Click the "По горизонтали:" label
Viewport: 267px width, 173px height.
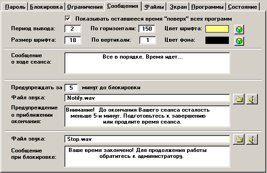[x=113, y=28]
